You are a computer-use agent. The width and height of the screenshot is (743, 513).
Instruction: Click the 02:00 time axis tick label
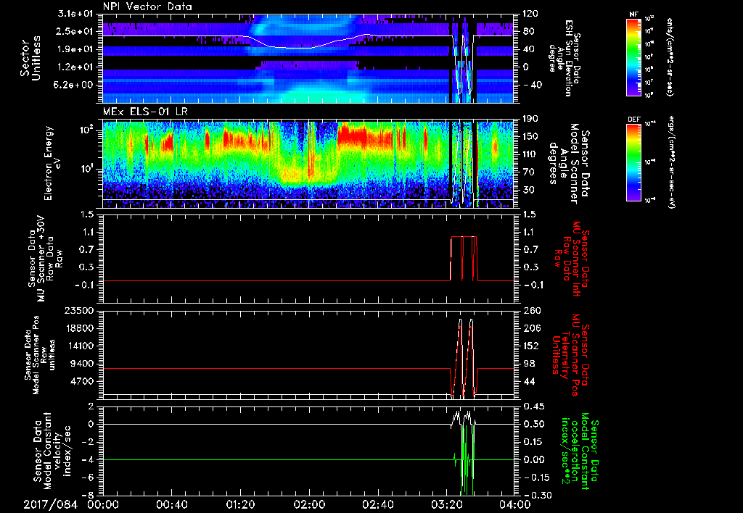pos(309,504)
